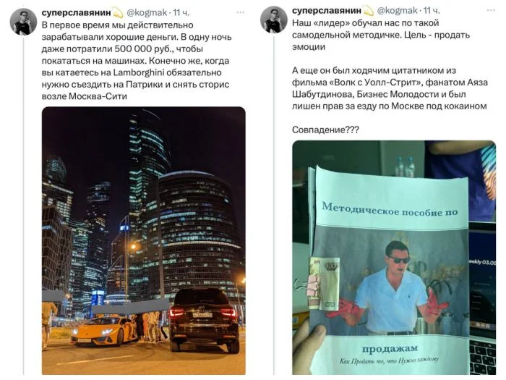
Task: Click the Методическое пособие title in photo
Action: pos(390,210)
